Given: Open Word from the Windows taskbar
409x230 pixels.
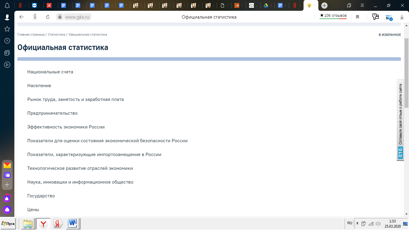Looking at the screenshot, I should tap(73, 224).
